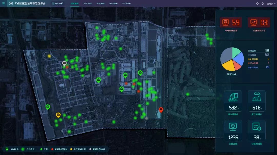Click the 治理设施异常 59 counter
Screen dimensions: 277x155
point(233,23)
